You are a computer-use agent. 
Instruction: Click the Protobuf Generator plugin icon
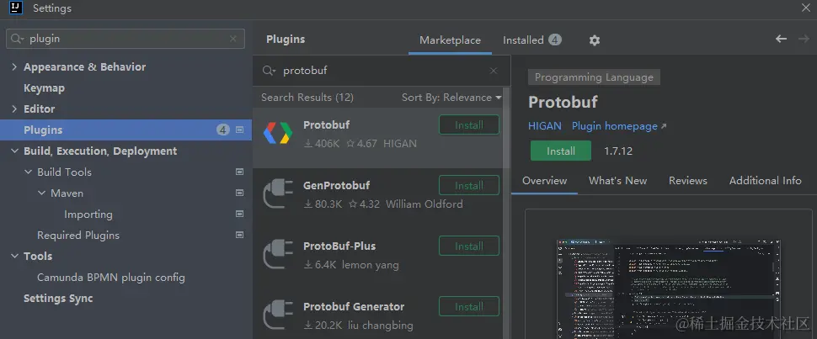[277, 315]
